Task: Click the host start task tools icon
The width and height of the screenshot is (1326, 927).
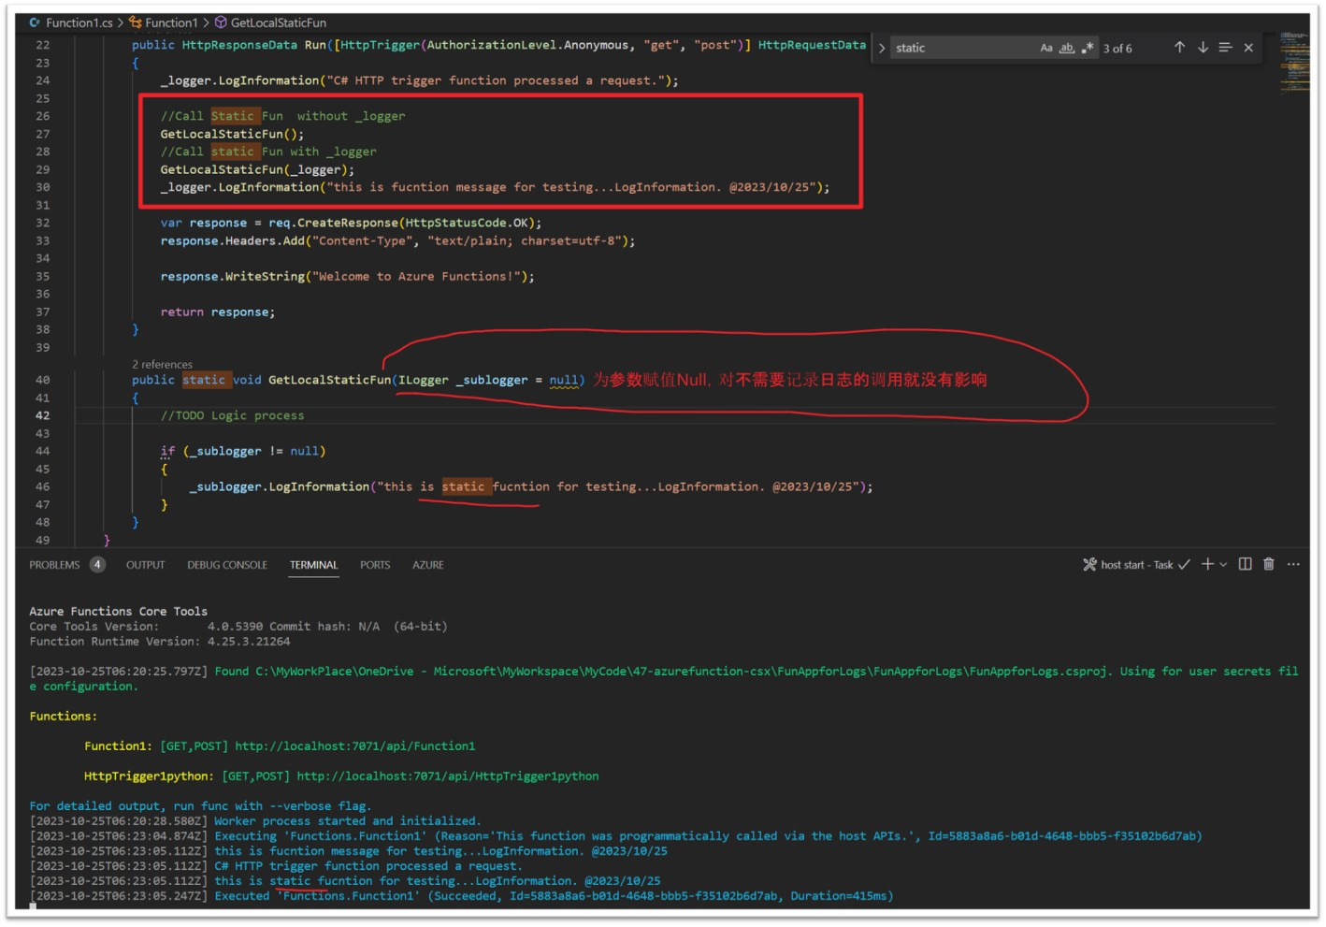Action: 1089,564
